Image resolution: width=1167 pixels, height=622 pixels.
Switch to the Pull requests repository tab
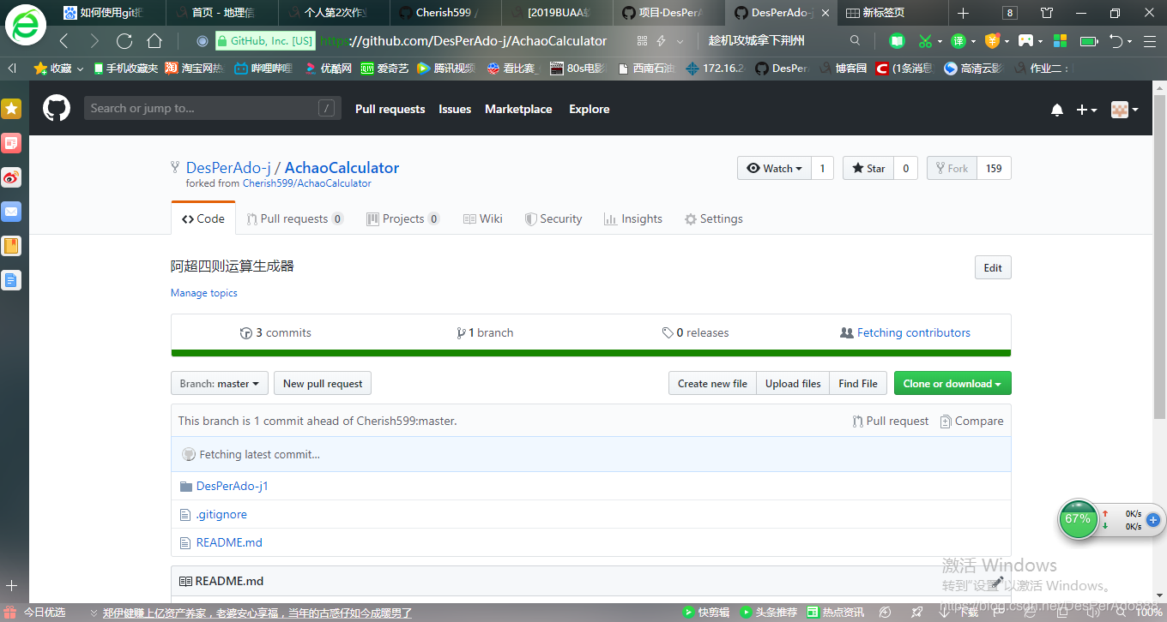click(295, 218)
